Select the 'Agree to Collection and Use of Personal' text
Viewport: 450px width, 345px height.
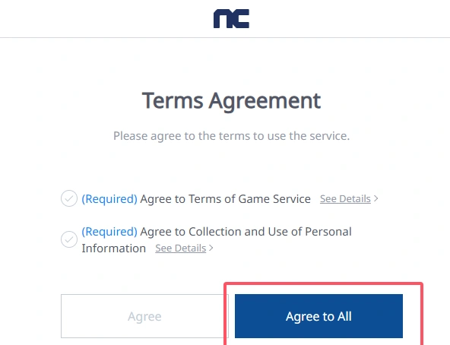[x=246, y=232]
